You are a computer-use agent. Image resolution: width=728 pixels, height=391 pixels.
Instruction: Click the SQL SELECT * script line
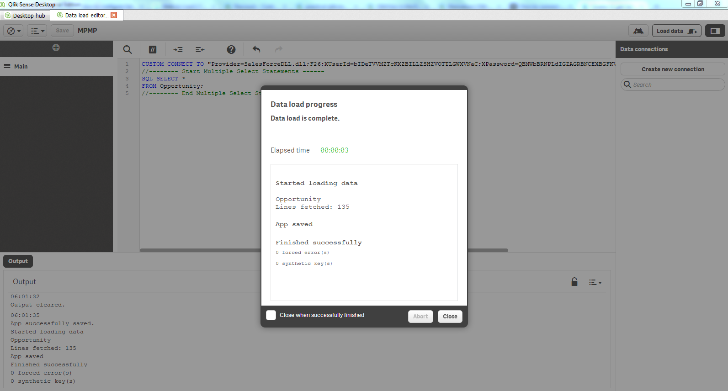pos(164,79)
